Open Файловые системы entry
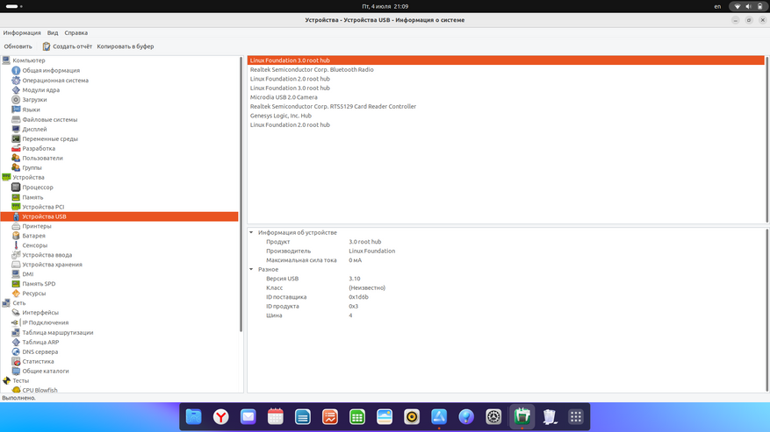Viewport: 770px width, 432px height. click(49, 119)
